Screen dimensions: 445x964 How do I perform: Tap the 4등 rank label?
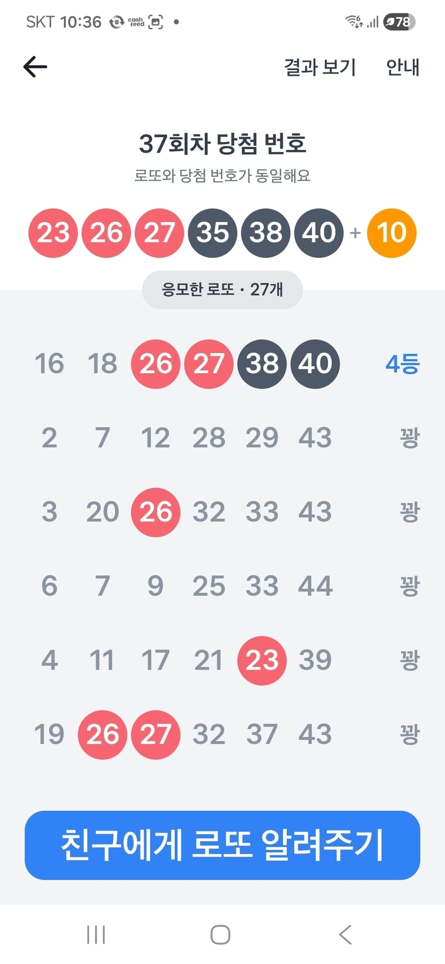[x=402, y=364]
